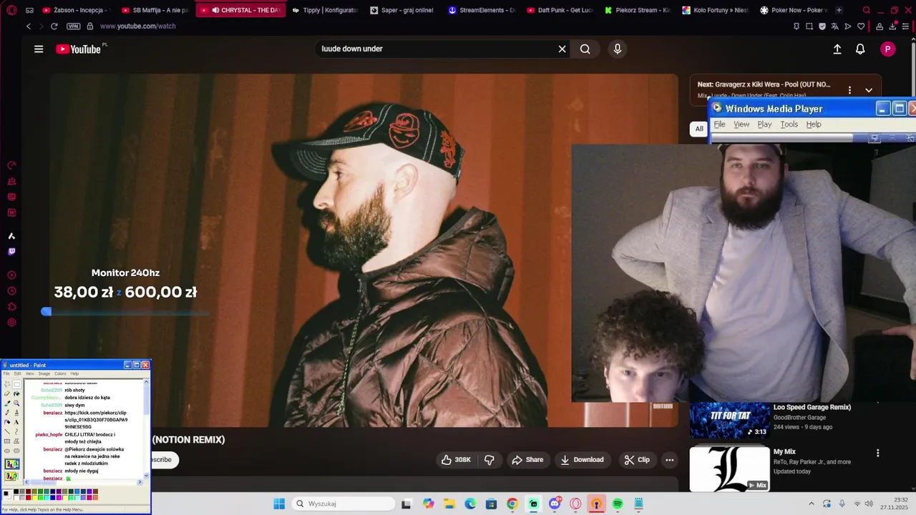Open the Windows Start button
The image size is (916, 515).
[279, 504]
